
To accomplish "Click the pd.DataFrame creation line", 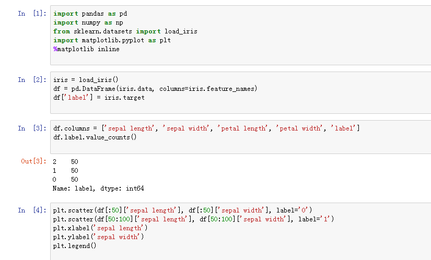I will [x=155, y=89].
